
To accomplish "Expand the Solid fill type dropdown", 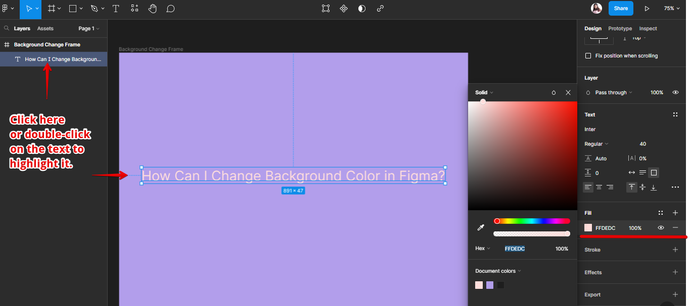I will (484, 93).
